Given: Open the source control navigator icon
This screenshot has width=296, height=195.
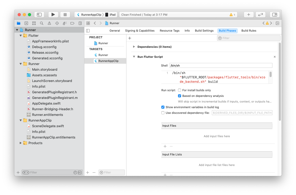Looking at the screenshot, I should (26, 23).
